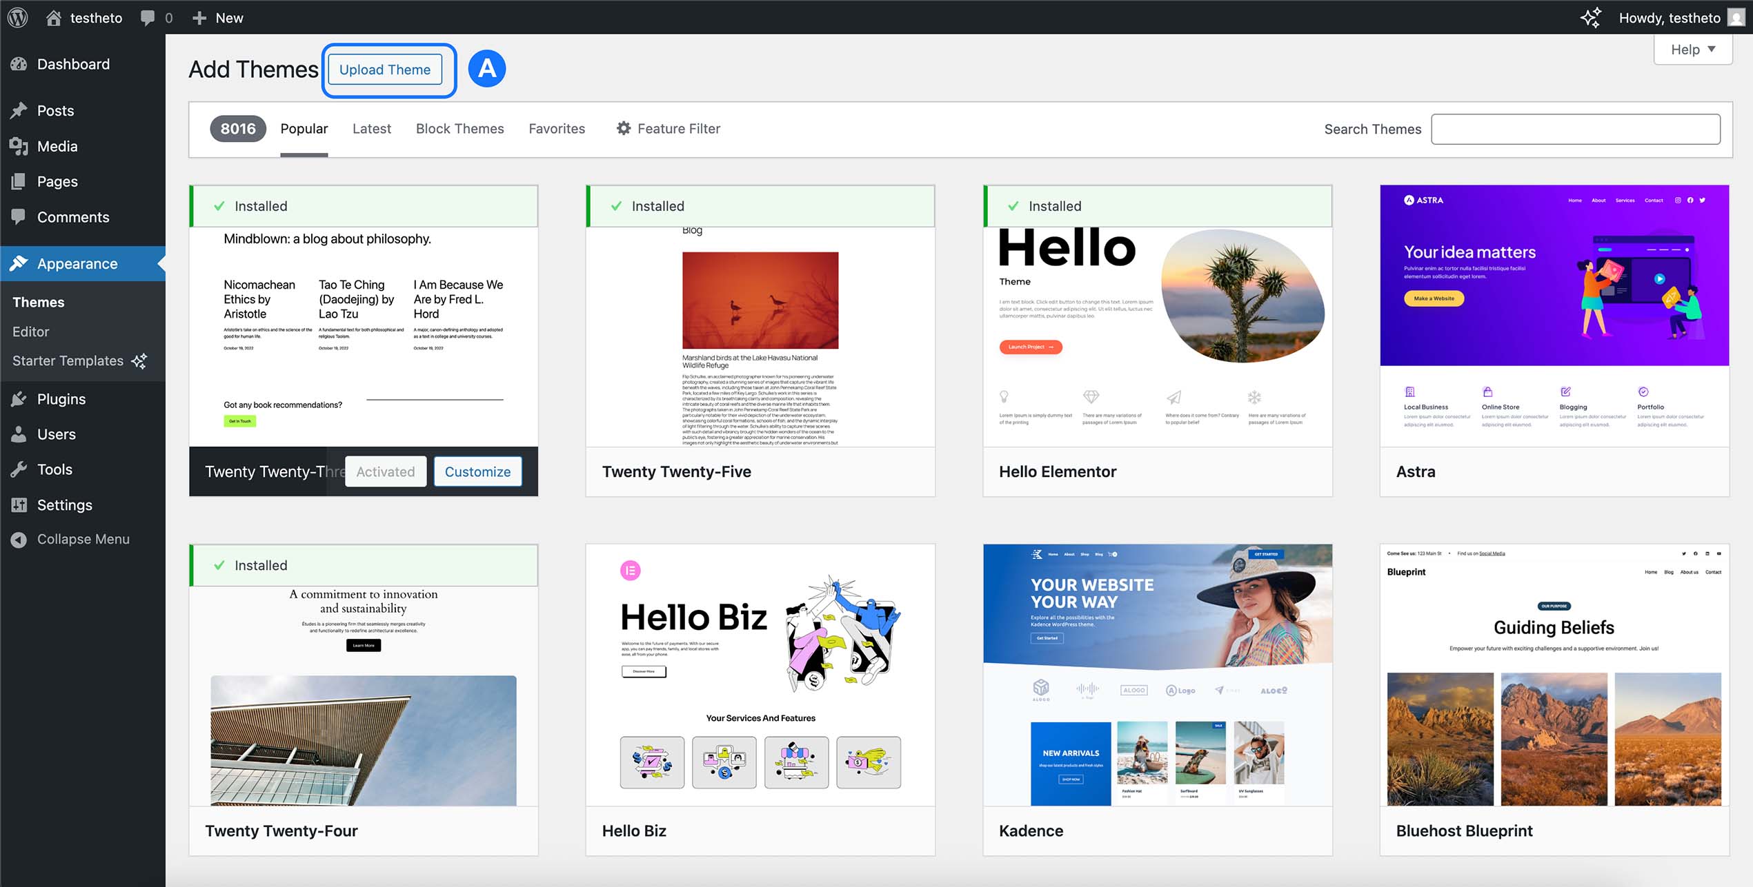The image size is (1753, 887).
Task: Click the Feature Filter gear icon
Action: [x=623, y=128]
